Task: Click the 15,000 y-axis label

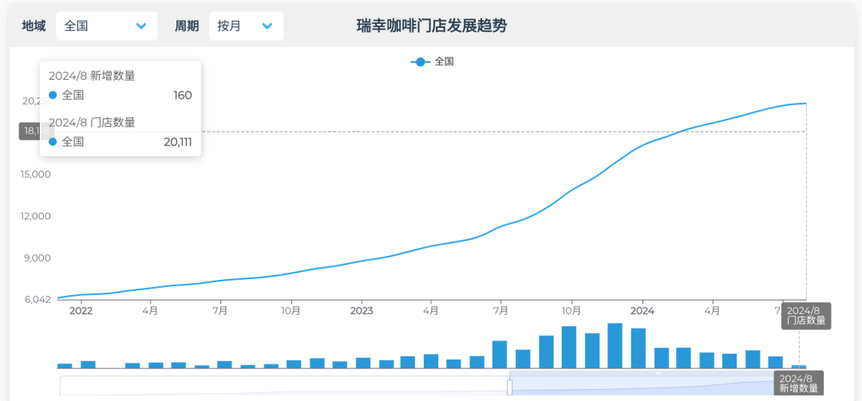Action: pyautogui.click(x=36, y=174)
